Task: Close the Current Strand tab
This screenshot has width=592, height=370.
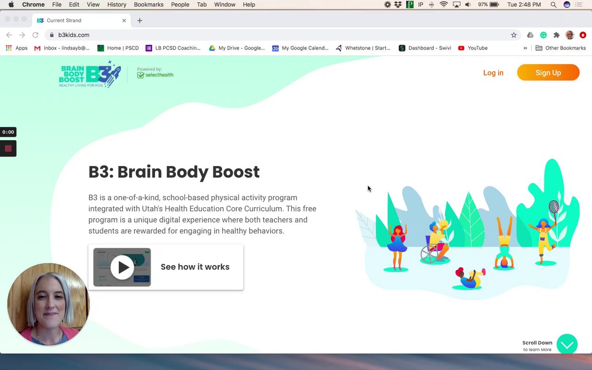Action: pos(124,20)
